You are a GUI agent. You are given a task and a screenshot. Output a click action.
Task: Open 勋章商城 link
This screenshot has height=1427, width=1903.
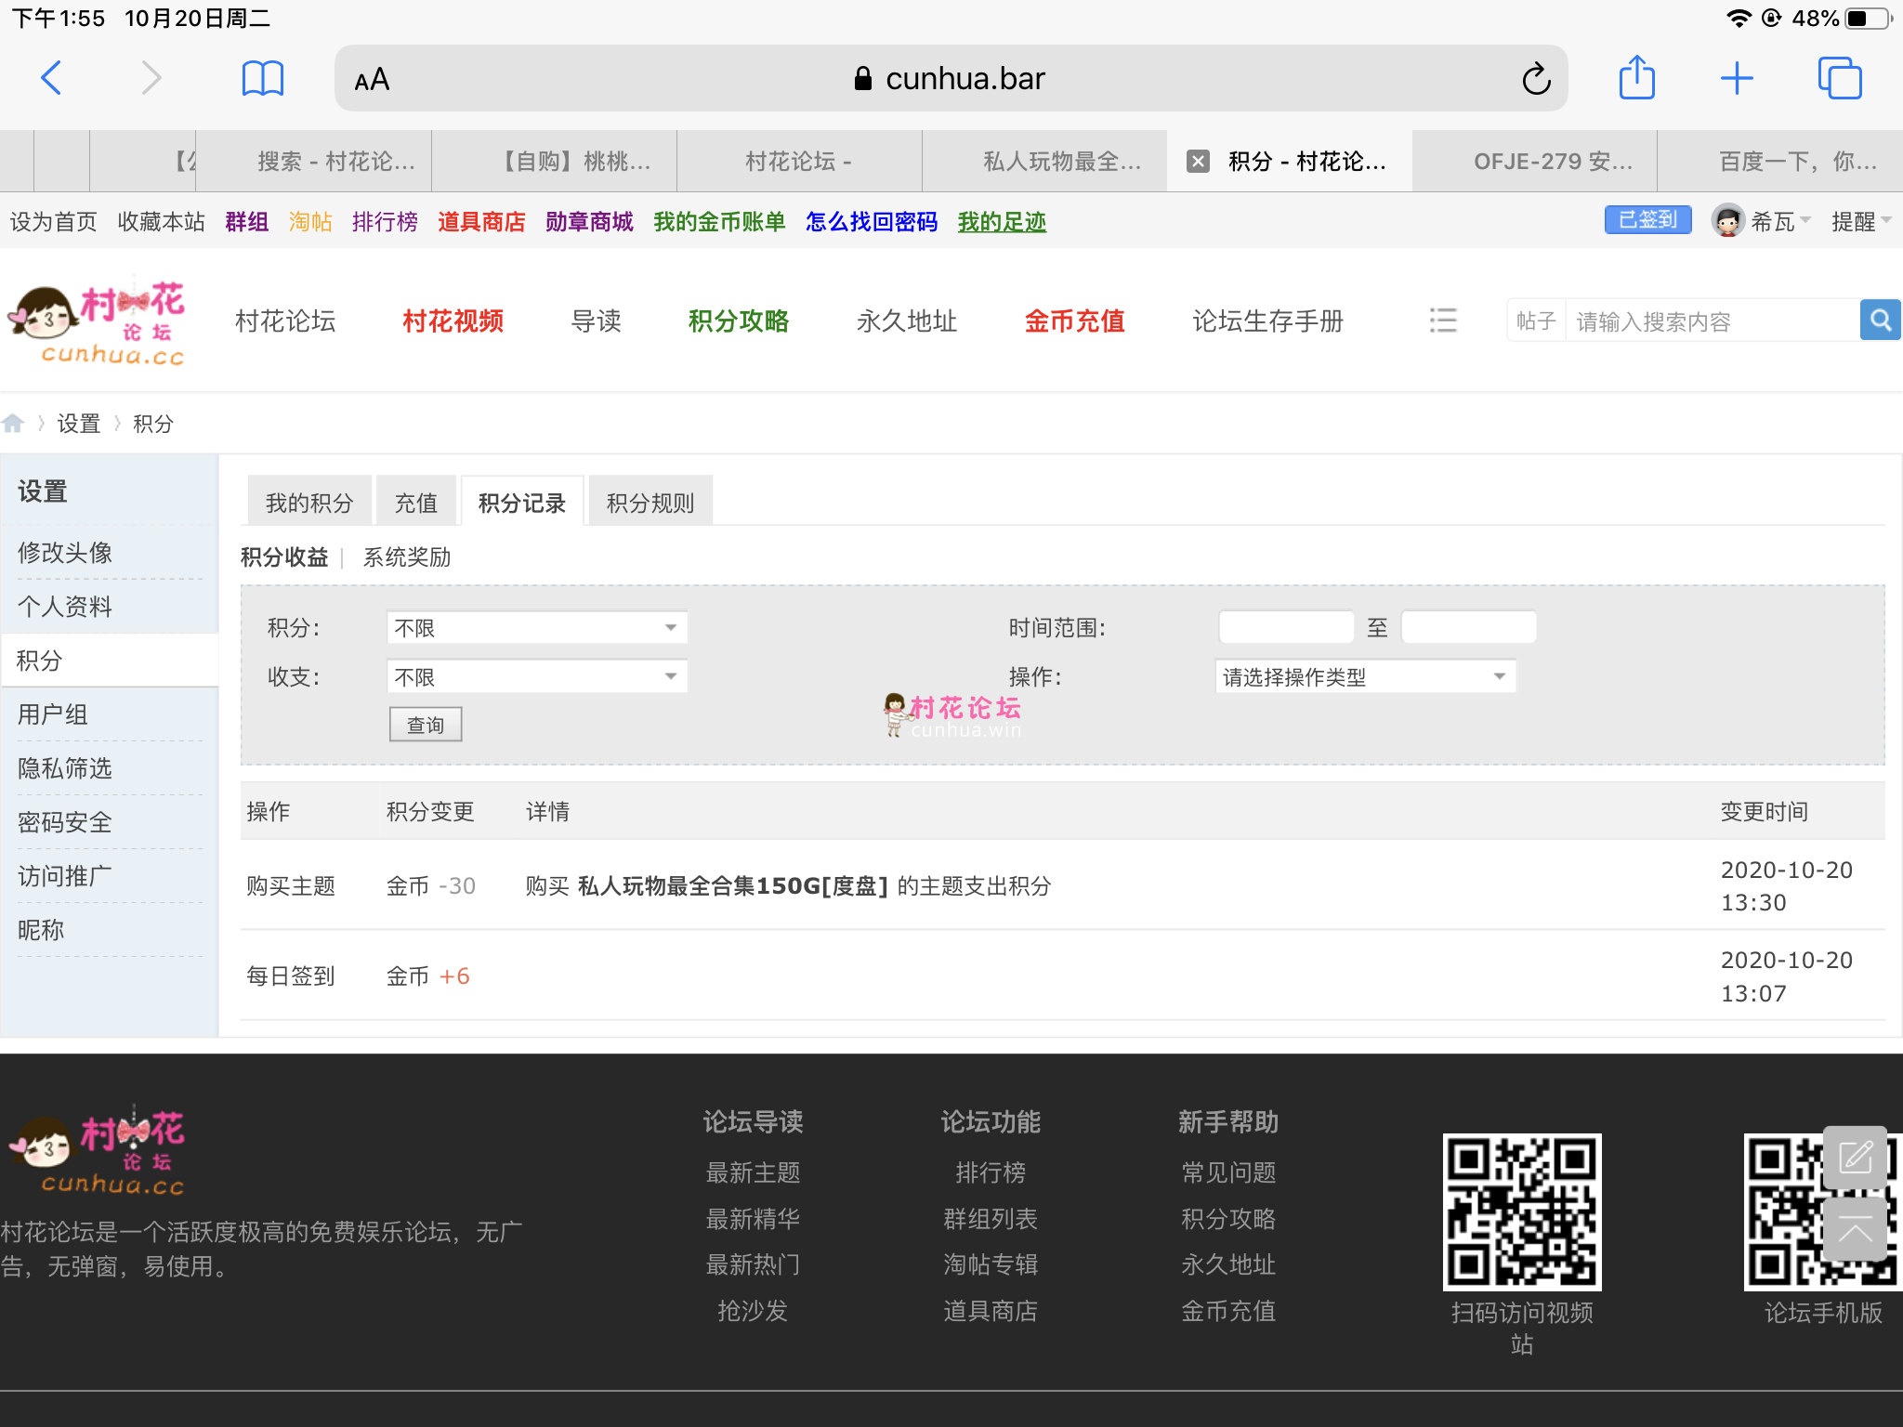click(589, 222)
